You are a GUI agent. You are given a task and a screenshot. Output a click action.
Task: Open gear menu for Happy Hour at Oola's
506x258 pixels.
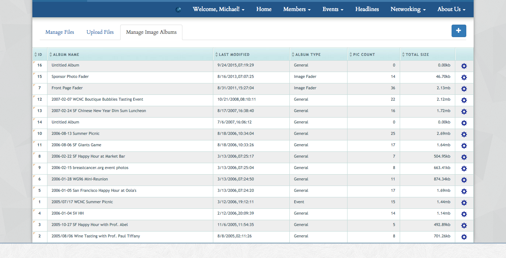[x=464, y=191]
